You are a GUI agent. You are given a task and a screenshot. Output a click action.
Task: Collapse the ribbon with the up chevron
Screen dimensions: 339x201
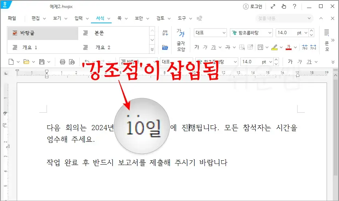(321, 19)
